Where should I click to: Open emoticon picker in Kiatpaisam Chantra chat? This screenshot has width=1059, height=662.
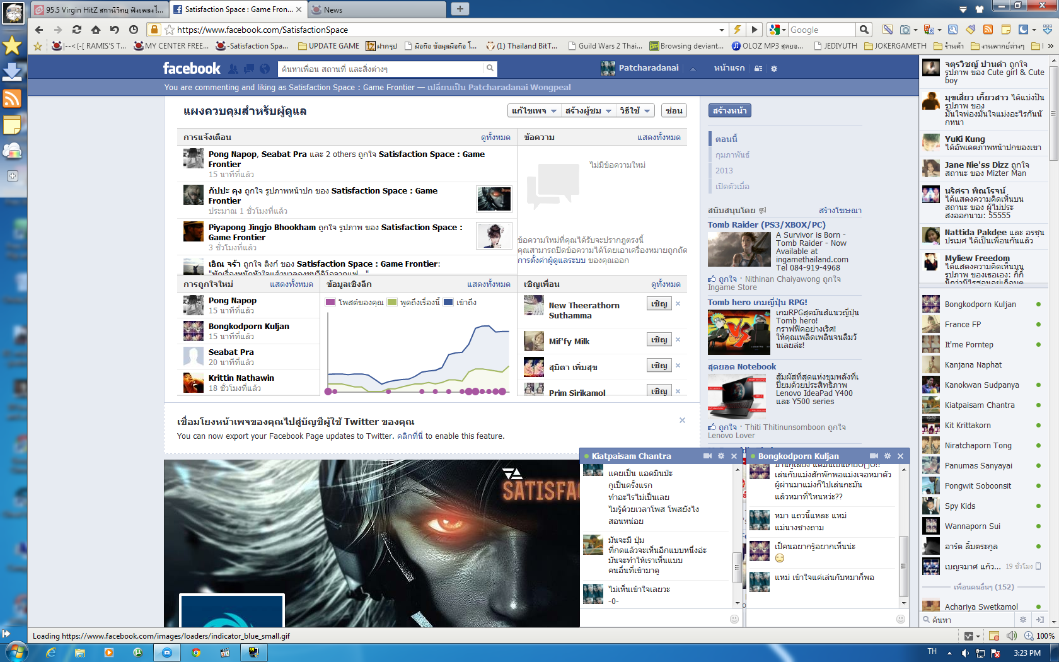(x=734, y=619)
